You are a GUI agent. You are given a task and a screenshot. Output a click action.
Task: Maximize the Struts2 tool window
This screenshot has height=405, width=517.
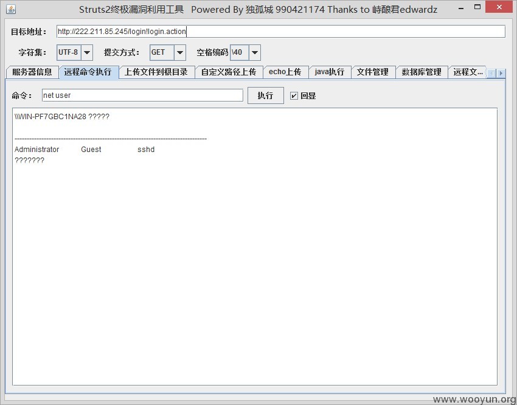click(x=477, y=7)
